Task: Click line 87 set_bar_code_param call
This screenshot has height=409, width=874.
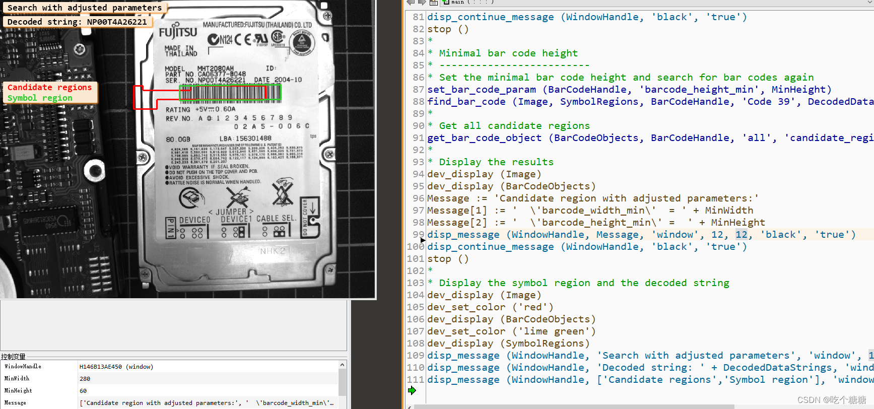Action: pyautogui.click(x=629, y=90)
